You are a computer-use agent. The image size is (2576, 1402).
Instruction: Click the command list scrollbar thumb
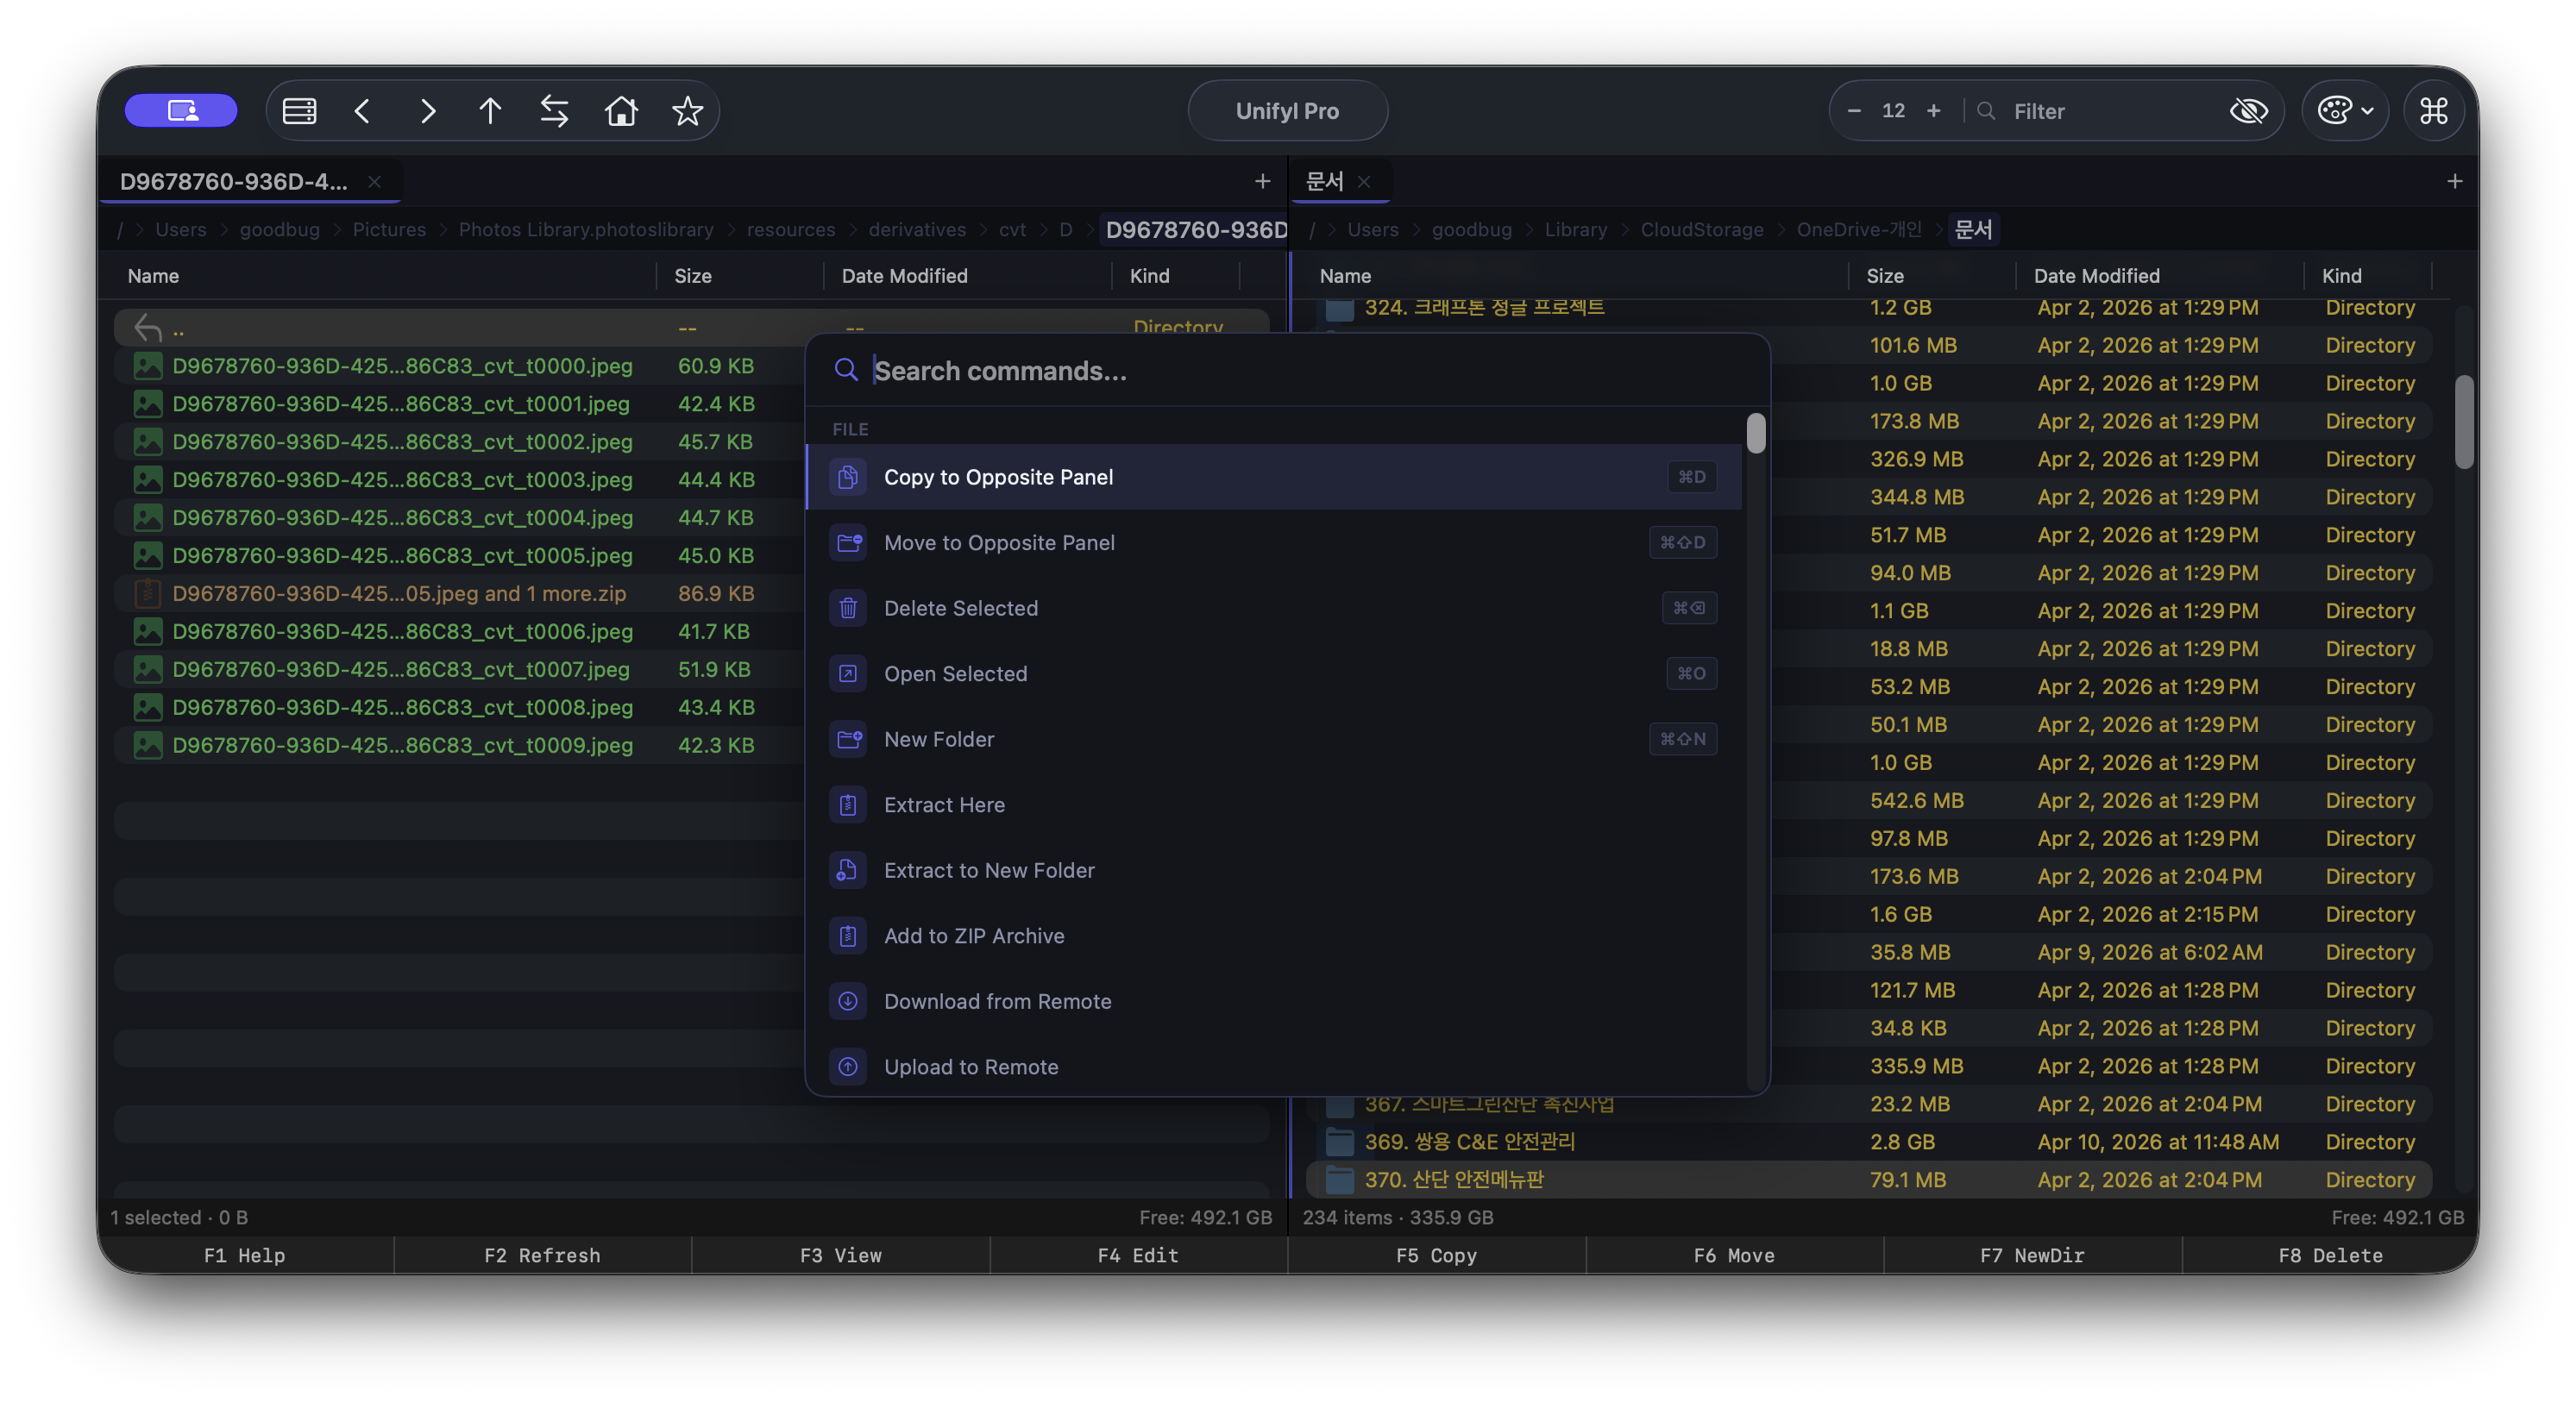point(1755,434)
